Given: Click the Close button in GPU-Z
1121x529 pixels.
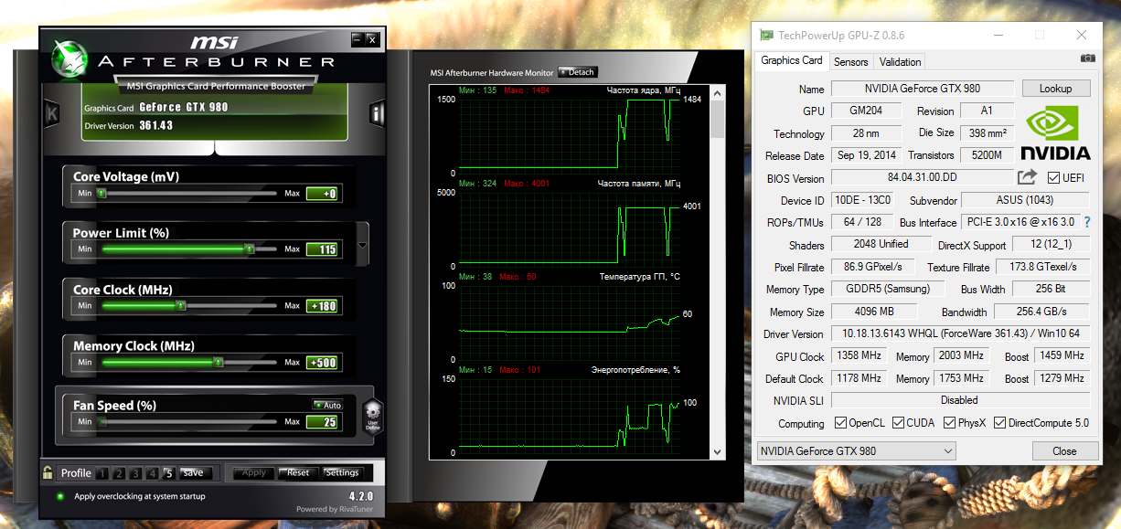Looking at the screenshot, I should 1064,451.
